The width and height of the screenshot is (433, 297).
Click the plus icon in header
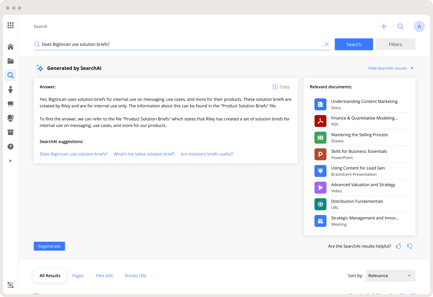tap(384, 26)
